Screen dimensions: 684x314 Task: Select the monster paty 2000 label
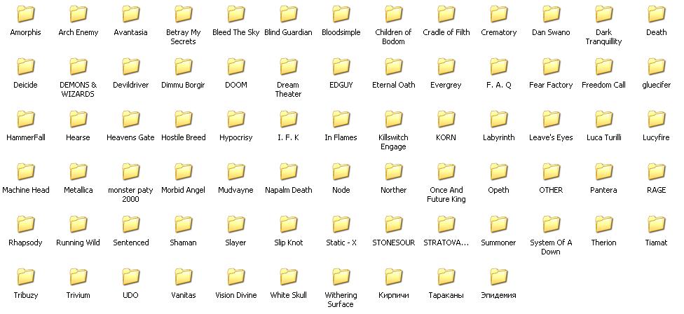(130, 195)
